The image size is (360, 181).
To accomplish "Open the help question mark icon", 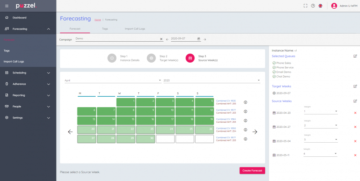I will 313,6.
